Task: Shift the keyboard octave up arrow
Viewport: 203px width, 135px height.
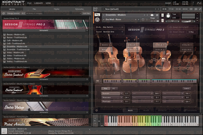Action: click(95, 118)
